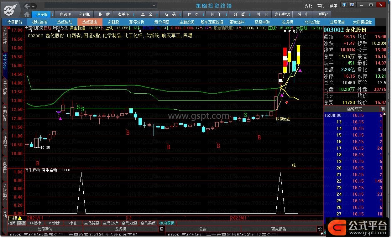Image resolution: width=392 pixels, height=238 pixels.
Task: Open the 指数 tab
Action: [x=104, y=15]
